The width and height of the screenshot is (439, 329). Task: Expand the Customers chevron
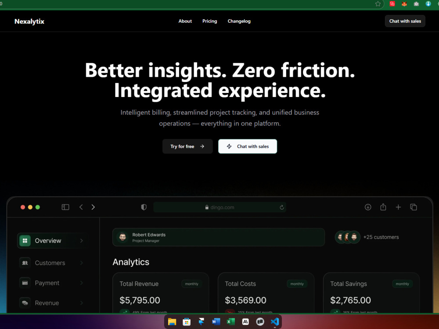click(x=82, y=263)
